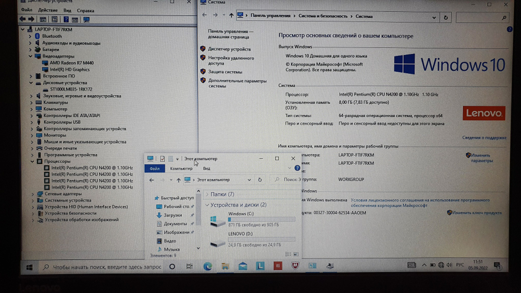The image size is (521, 293).
Task: Select Intel(R) HD Graphics adapter
Action: (69, 69)
